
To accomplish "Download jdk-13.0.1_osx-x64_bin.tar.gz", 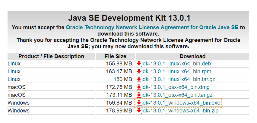I will coord(177,95).
